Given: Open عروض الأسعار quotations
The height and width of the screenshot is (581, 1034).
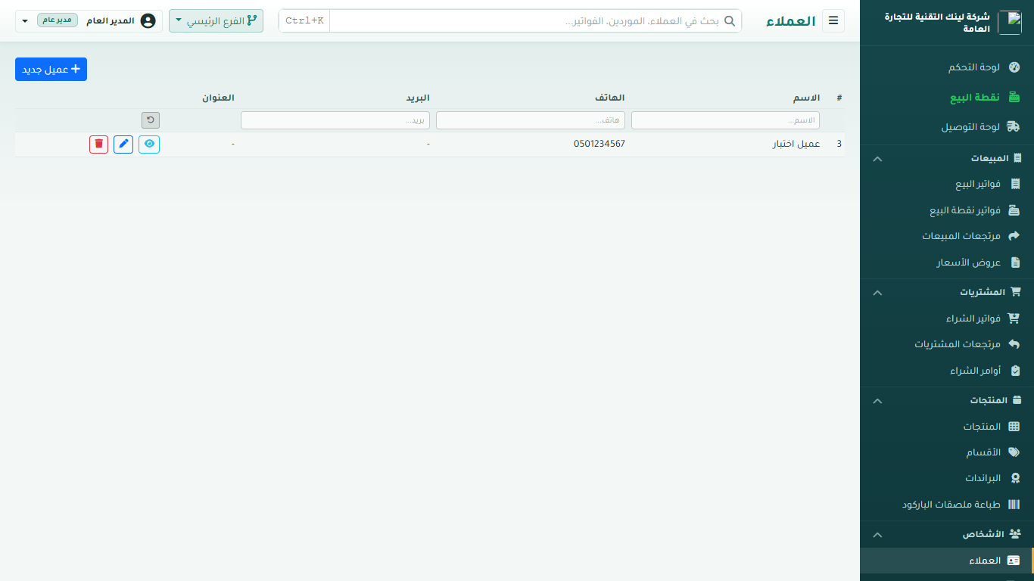Looking at the screenshot, I should click(946, 263).
